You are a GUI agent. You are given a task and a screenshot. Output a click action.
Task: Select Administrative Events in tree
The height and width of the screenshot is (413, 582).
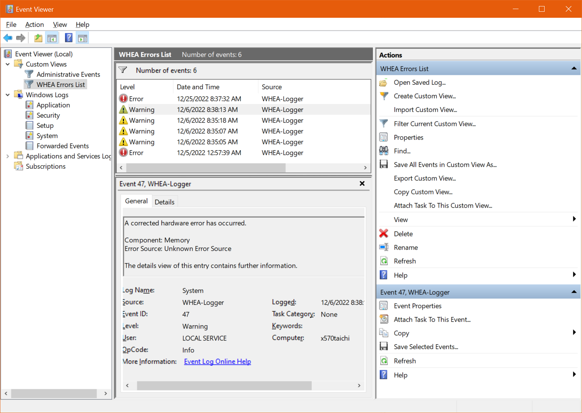(x=68, y=75)
